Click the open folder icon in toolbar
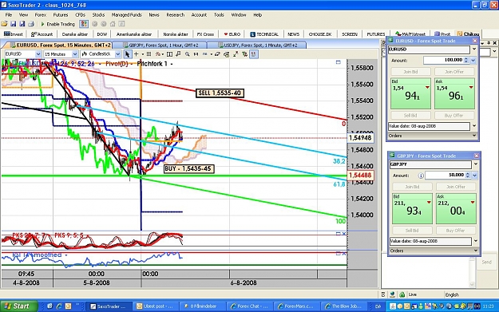499x312 pixels. [x=5, y=24]
